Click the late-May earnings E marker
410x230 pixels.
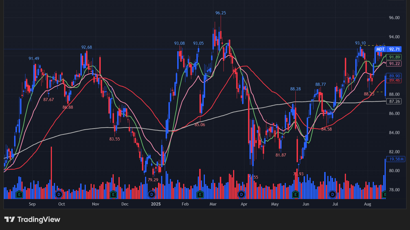(296, 194)
